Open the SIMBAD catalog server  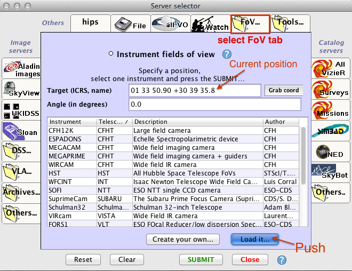pyautogui.click(x=331, y=131)
